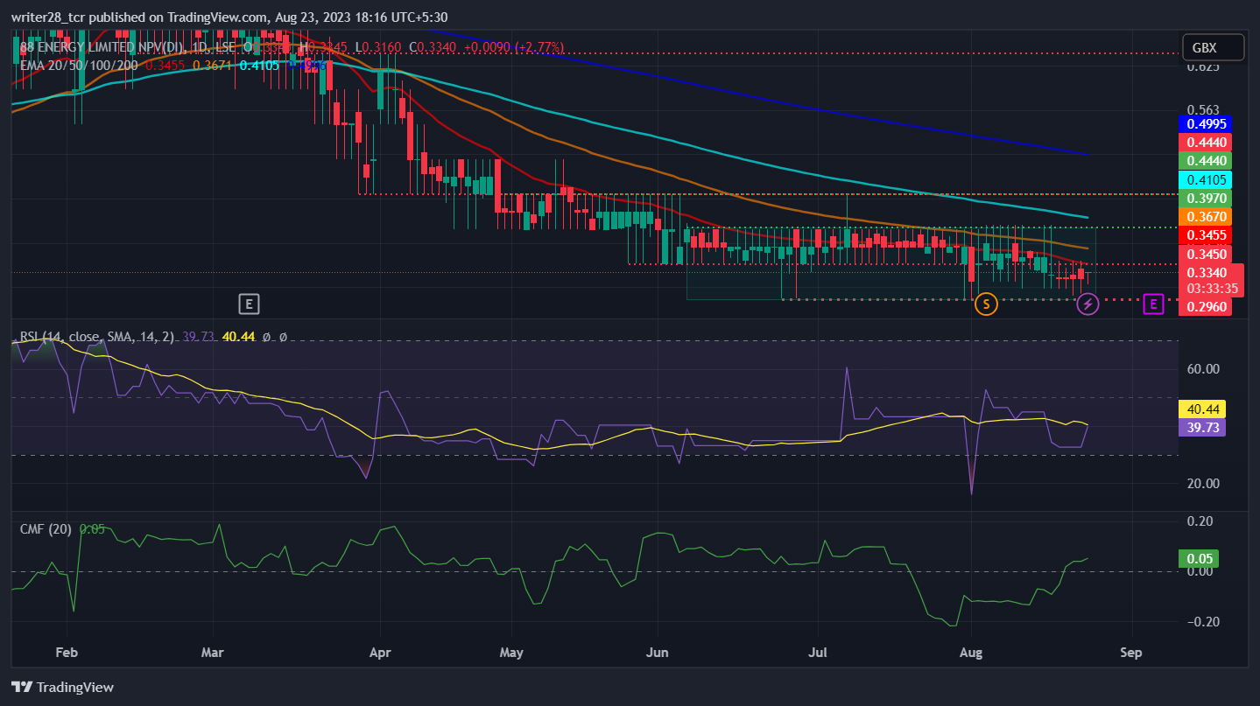Open the GBX currency selector
This screenshot has height=706, width=1260.
pos(1212,48)
